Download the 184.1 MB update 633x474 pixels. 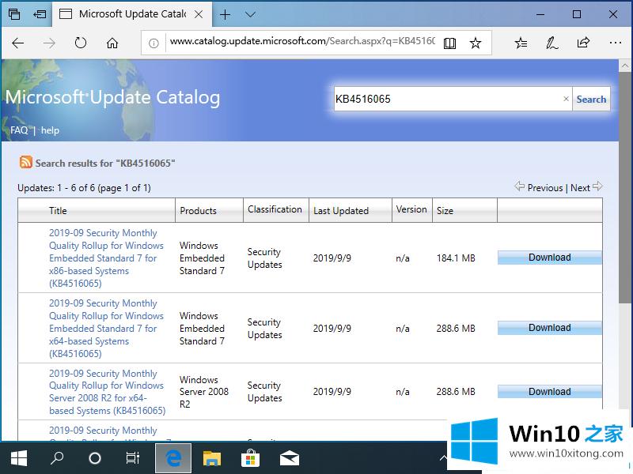point(549,258)
